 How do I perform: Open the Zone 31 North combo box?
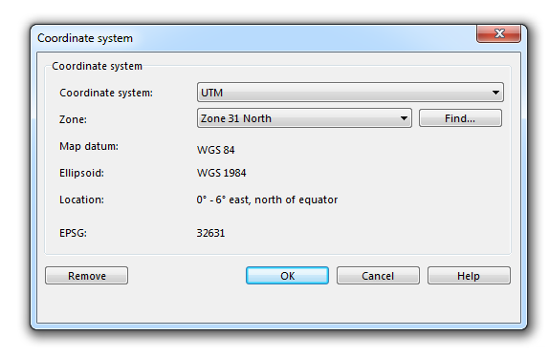(304, 118)
